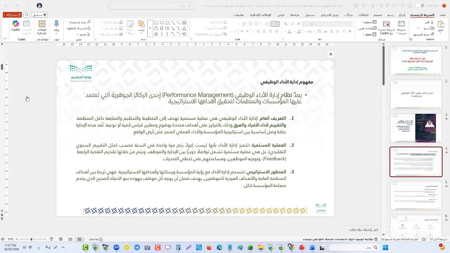Collapse the ribbon with the chevron
Screen dimensions: 450x253
click(5, 39)
